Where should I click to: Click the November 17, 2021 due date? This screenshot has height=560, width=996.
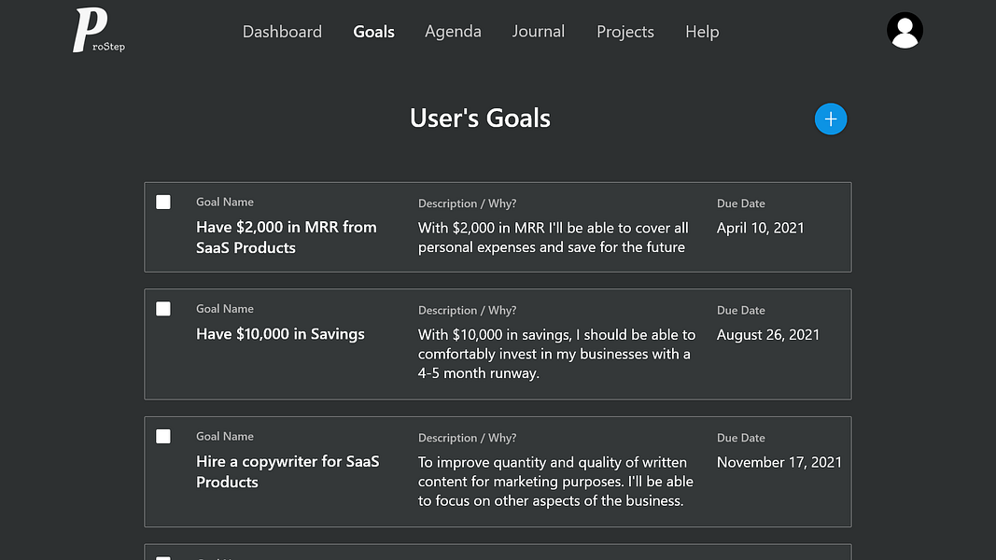(x=779, y=462)
